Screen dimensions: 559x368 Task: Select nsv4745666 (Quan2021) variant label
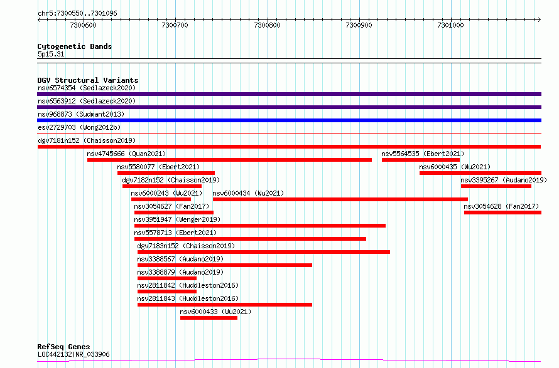tap(126, 154)
